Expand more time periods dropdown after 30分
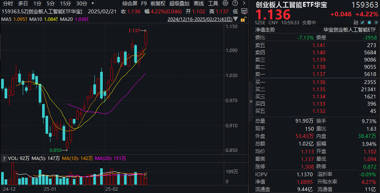This screenshot has width=380, height=193. [92, 3]
